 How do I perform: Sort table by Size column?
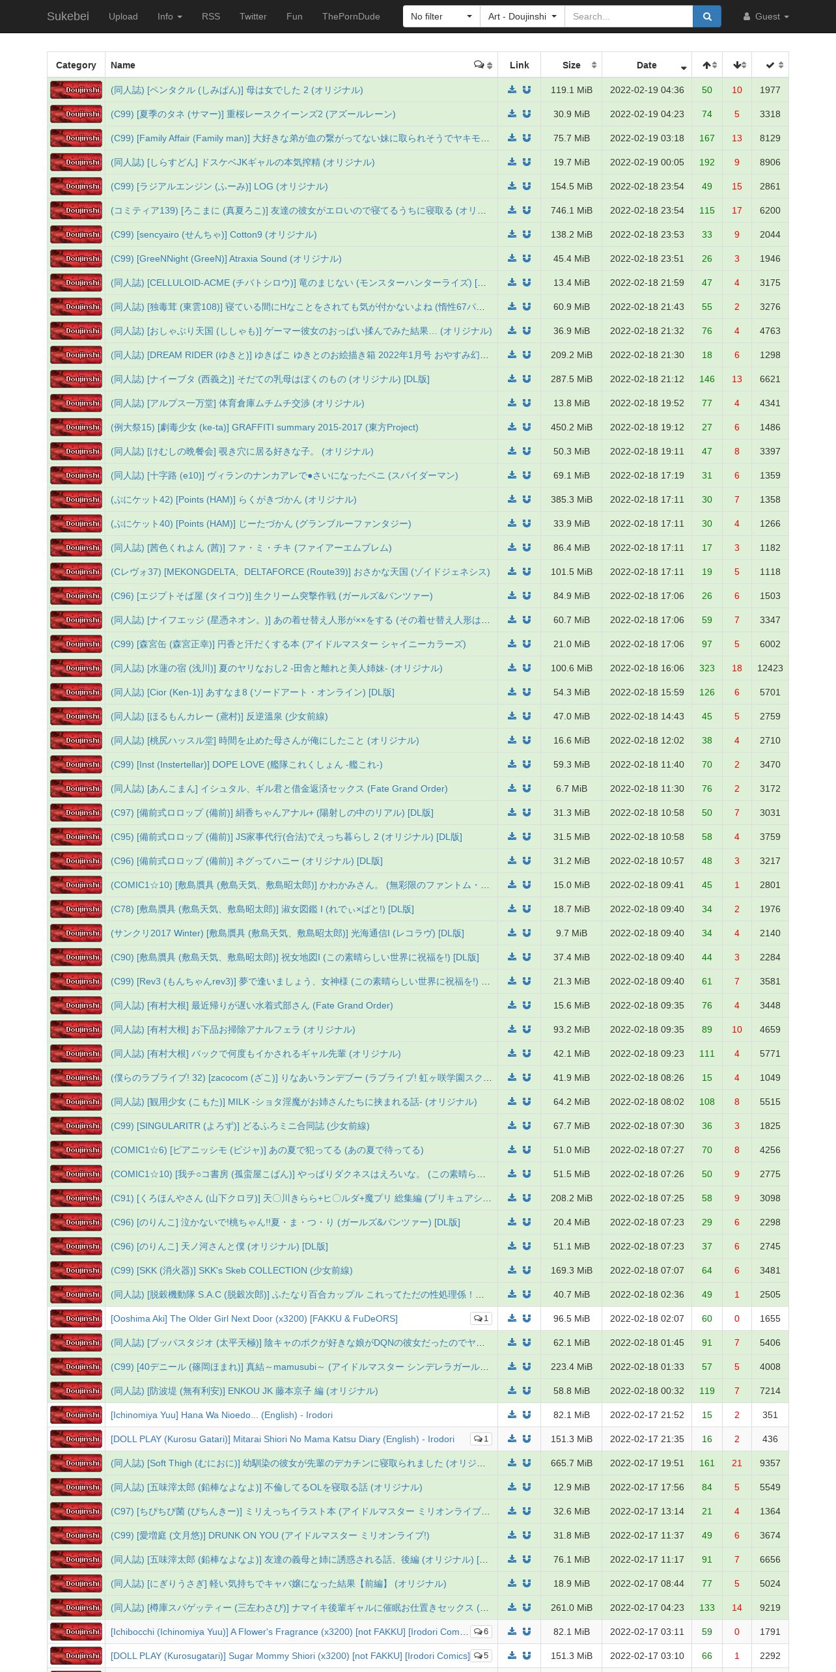572,65
